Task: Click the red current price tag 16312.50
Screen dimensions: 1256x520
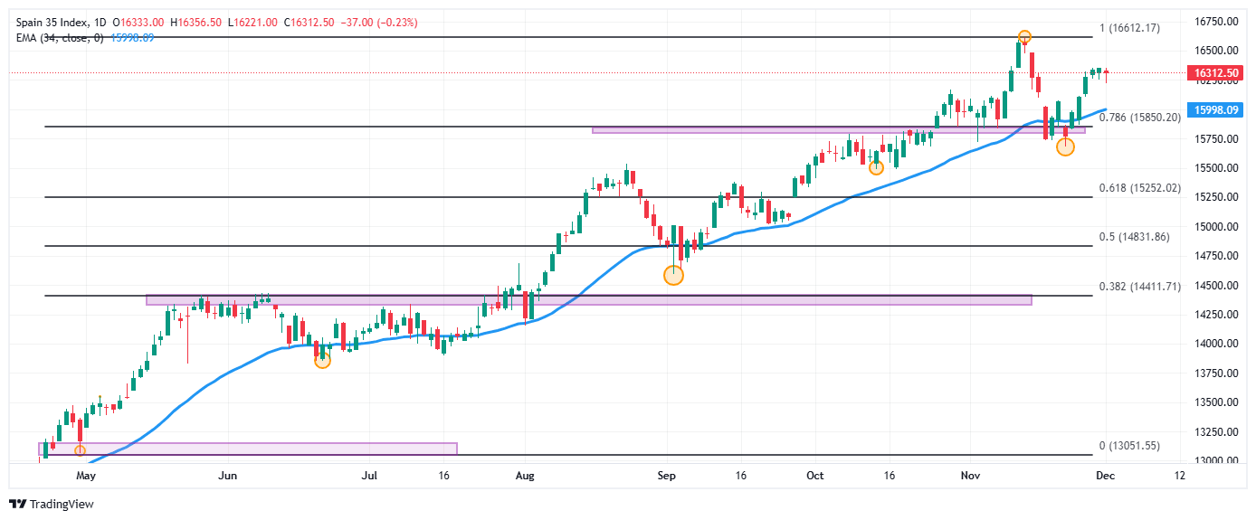Action: (1215, 72)
